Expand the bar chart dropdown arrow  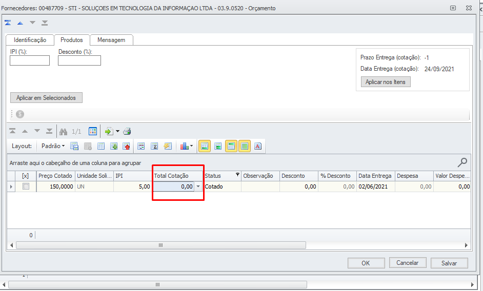pyautogui.click(x=192, y=147)
